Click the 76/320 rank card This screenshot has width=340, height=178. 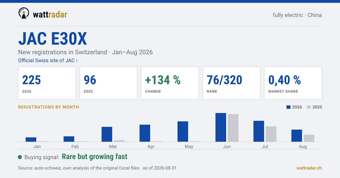[x=231, y=83]
